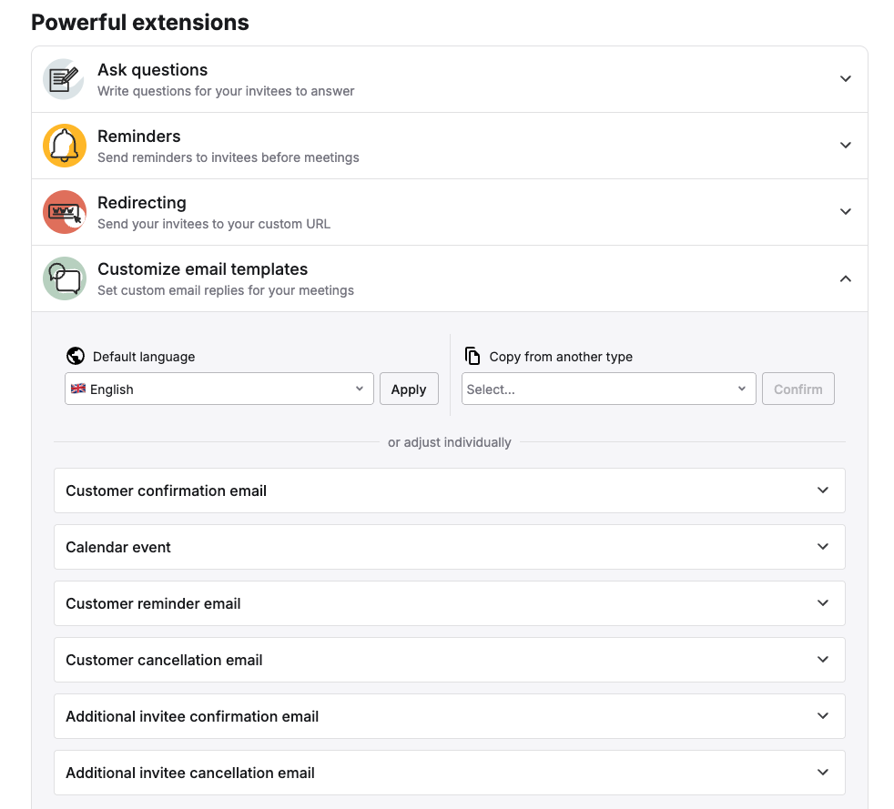Click the Redirecting www browser icon
Viewport: 894px width, 809px height.
click(x=65, y=212)
